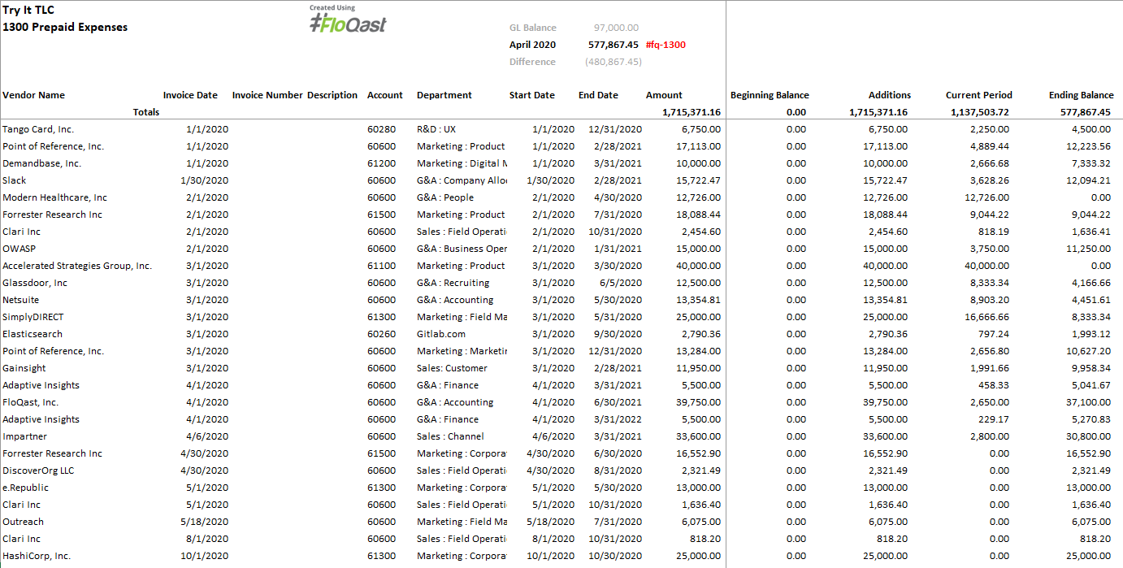
Task: Select the 'Totals' label cell
Action: [x=146, y=112]
